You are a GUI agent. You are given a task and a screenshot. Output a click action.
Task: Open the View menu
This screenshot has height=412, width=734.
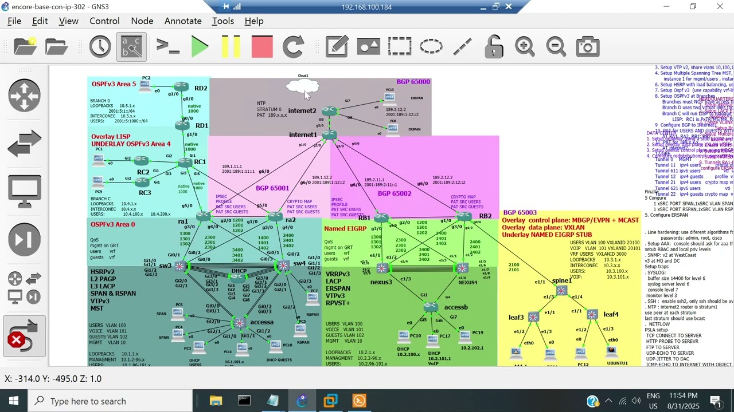[68, 21]
